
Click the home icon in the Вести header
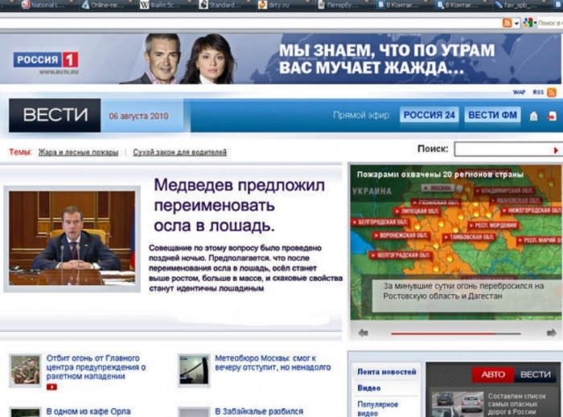533,116
